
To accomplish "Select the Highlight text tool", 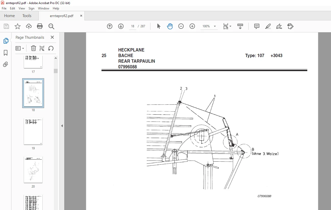I will [x=268, y=26].
